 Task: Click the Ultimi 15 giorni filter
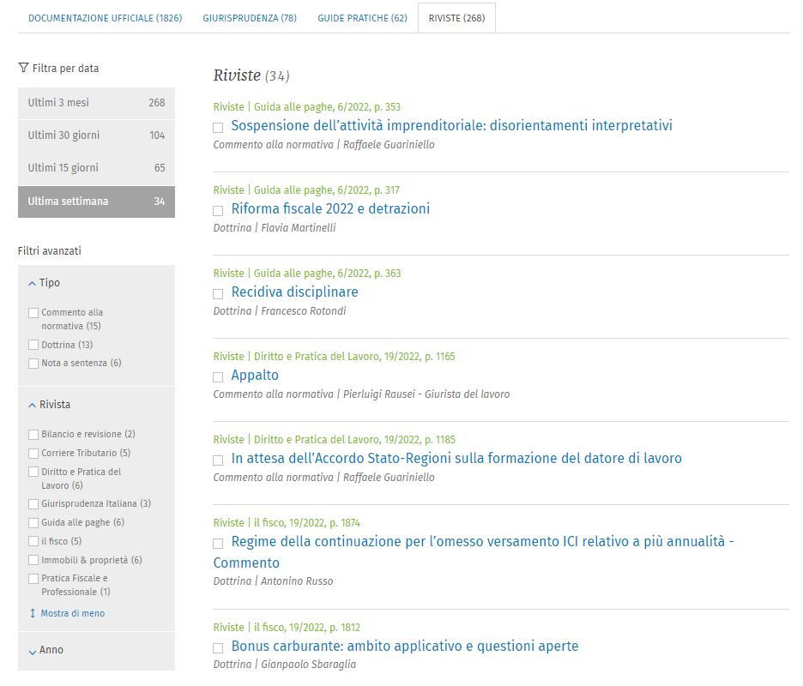point(95,168)
